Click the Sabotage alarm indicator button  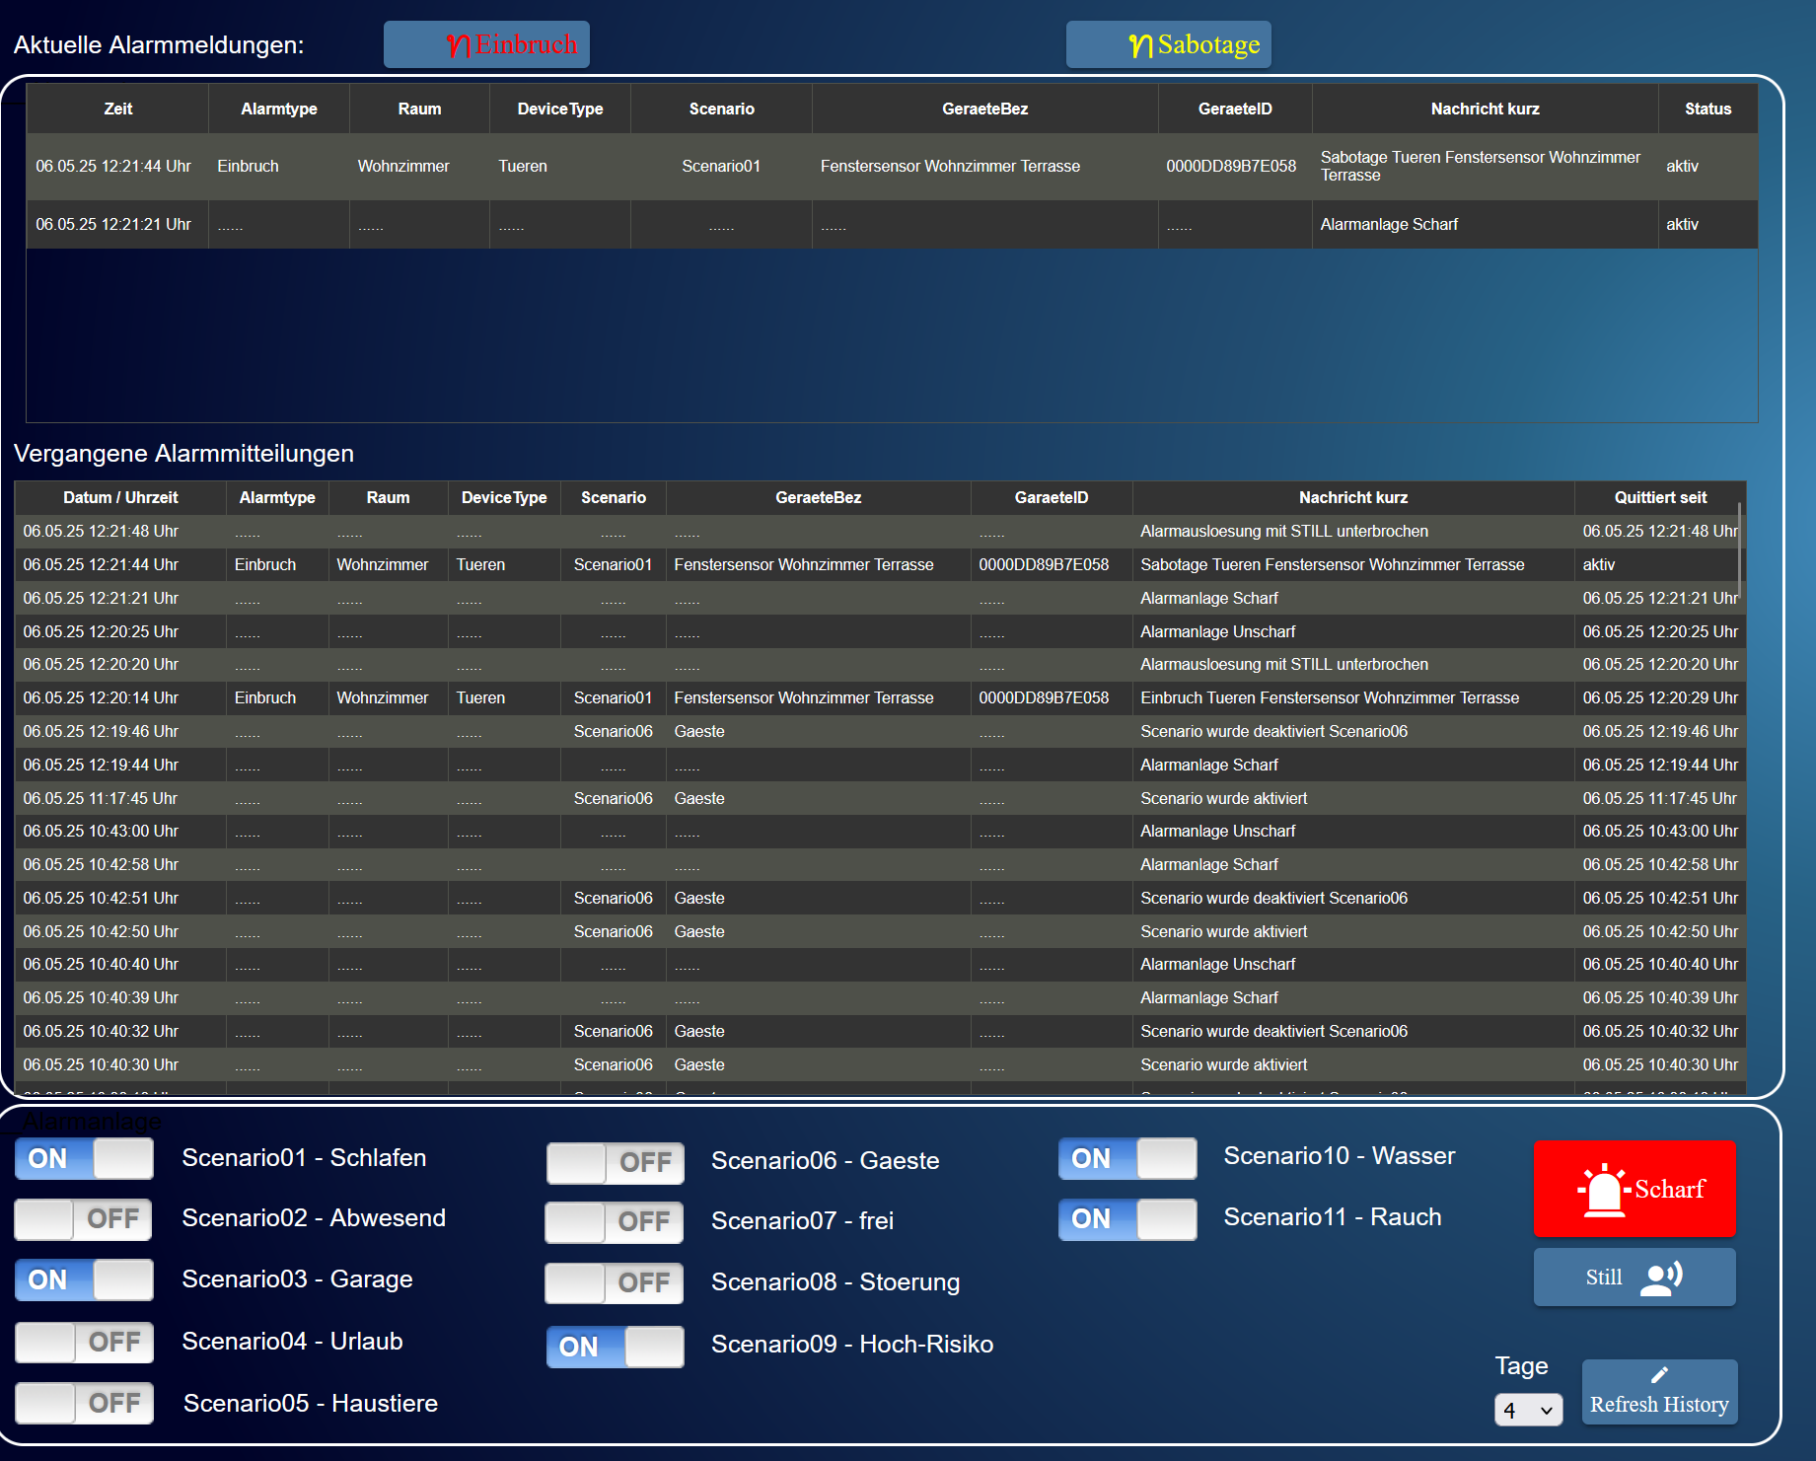point(1169,44)
